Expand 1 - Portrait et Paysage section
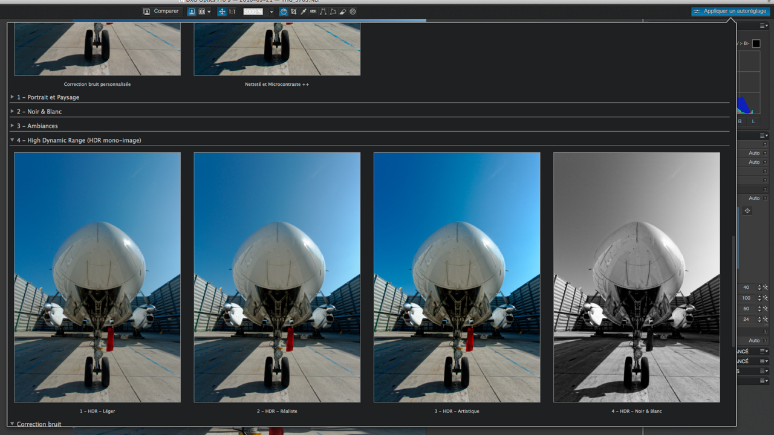The width and height of the screenshot is (774, 435). pyautogui.click(x=12, y=97)
